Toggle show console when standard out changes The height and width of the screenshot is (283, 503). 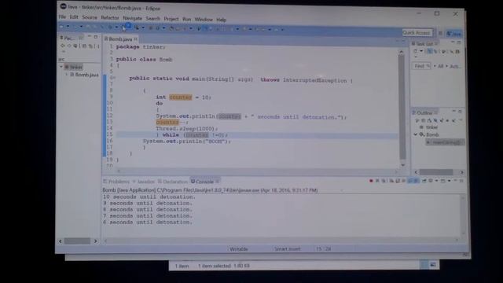pos(410,181)
